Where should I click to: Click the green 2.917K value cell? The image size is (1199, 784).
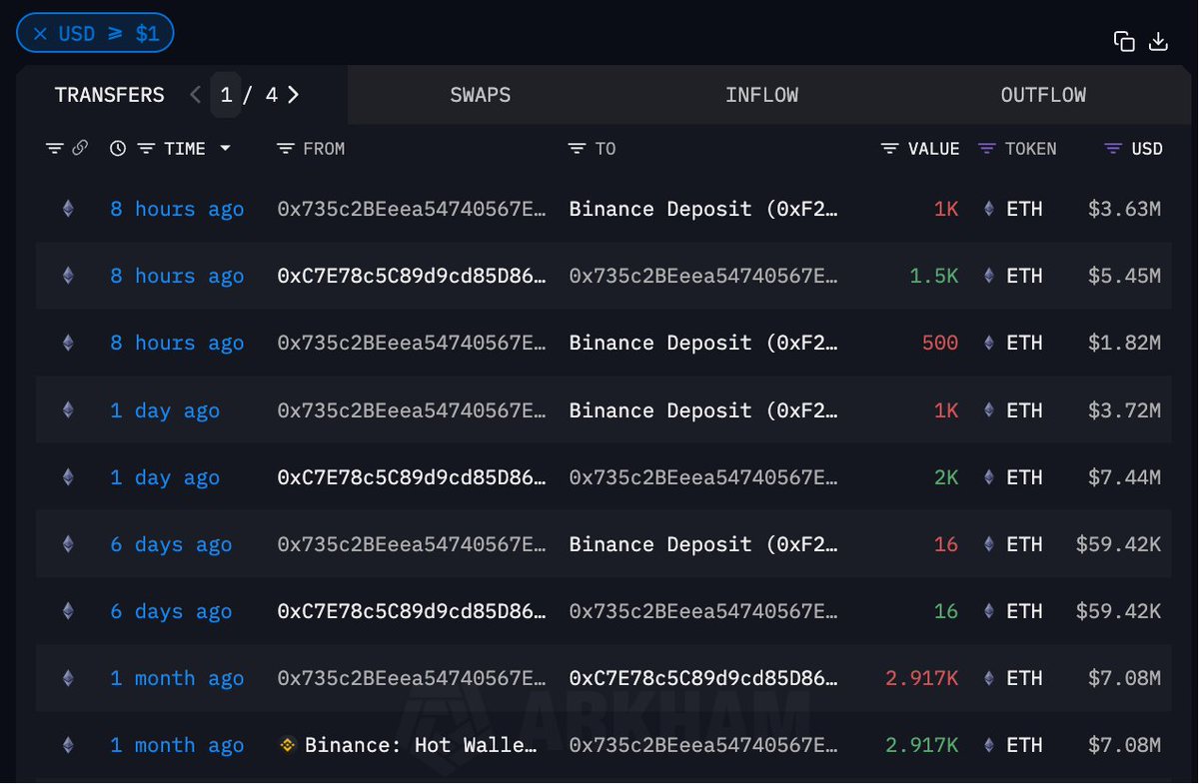click(921, 745)
